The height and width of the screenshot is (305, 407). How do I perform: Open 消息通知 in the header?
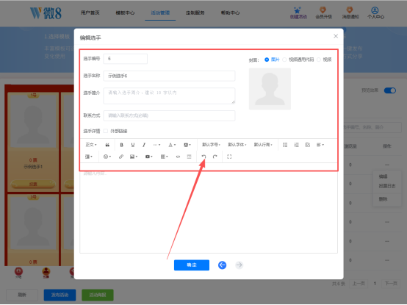coord(350,13)
